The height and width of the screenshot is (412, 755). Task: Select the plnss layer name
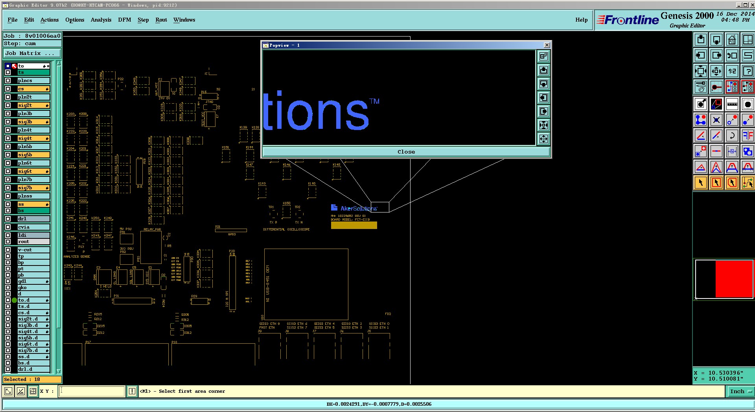pyautogui.click(x=33, y=196)
